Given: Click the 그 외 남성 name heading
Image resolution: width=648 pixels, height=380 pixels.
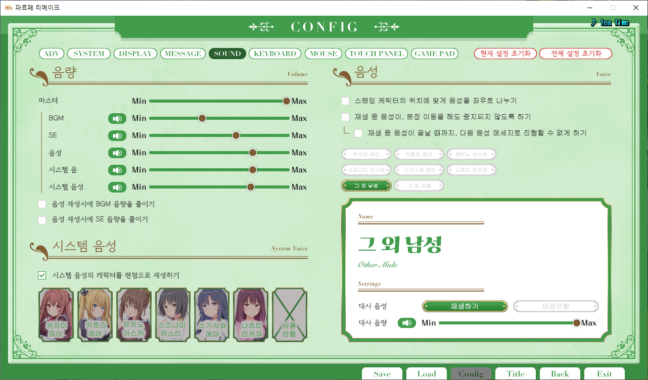Looking at the screenshot, I should click(400, 245).
